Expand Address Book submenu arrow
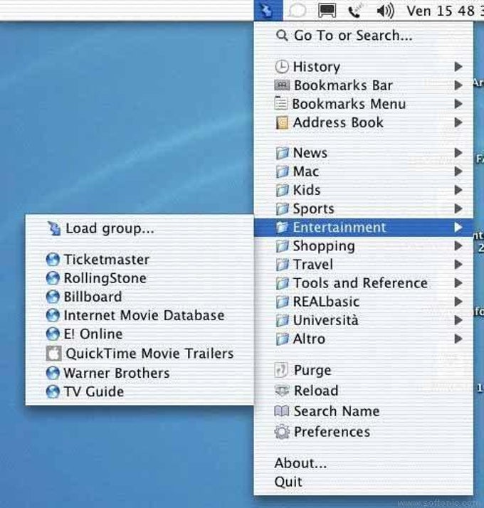This screenshot has width=484, height=508. pos(458,122)
